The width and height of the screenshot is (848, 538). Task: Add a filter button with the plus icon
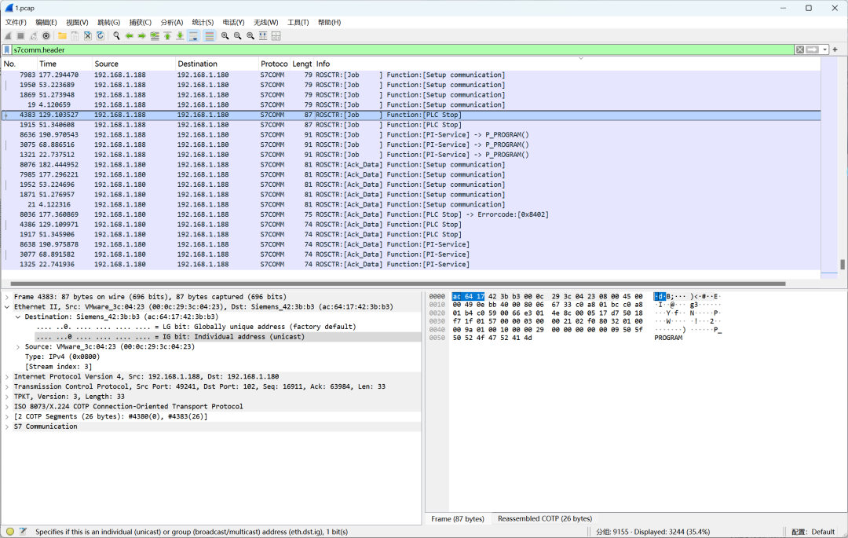point(835,49)
